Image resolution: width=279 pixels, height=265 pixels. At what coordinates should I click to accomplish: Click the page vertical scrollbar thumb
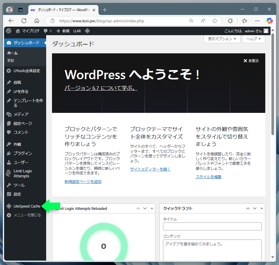(x=273, y=84)
